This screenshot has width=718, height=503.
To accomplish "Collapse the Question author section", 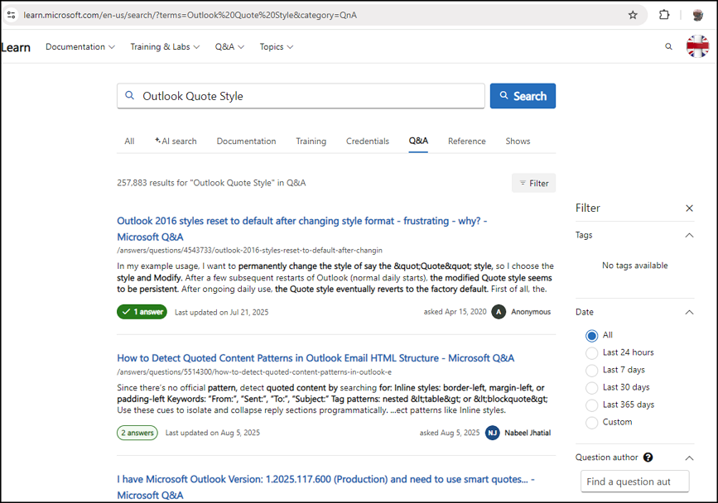I will pos(689,457).
